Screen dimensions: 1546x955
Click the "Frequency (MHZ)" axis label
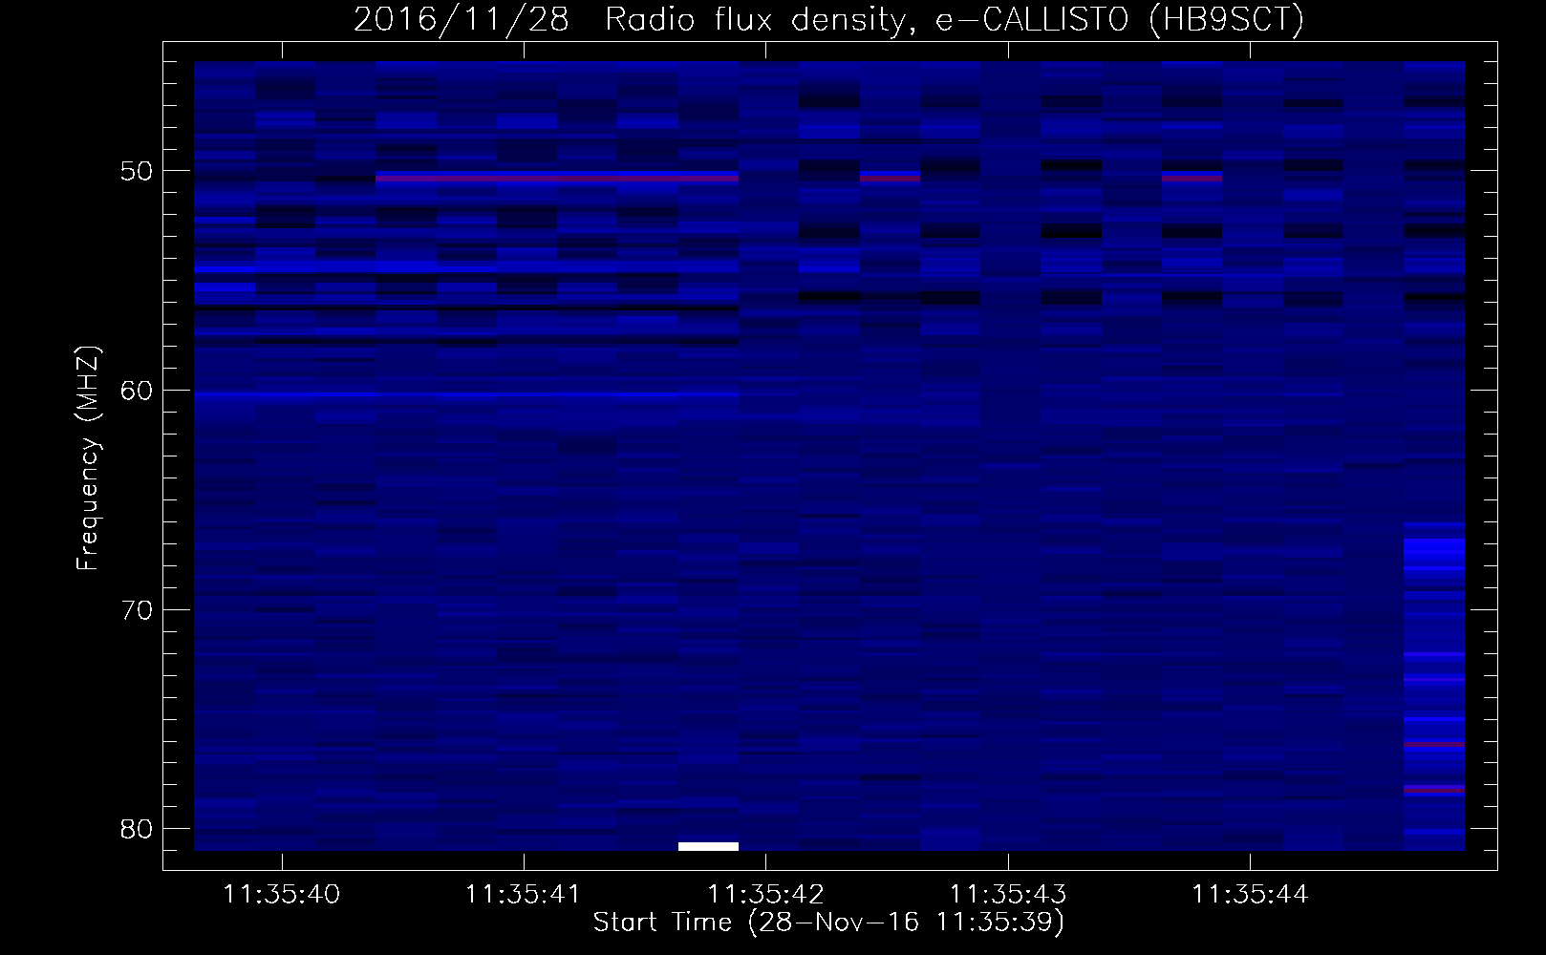(x=87, y=458)
